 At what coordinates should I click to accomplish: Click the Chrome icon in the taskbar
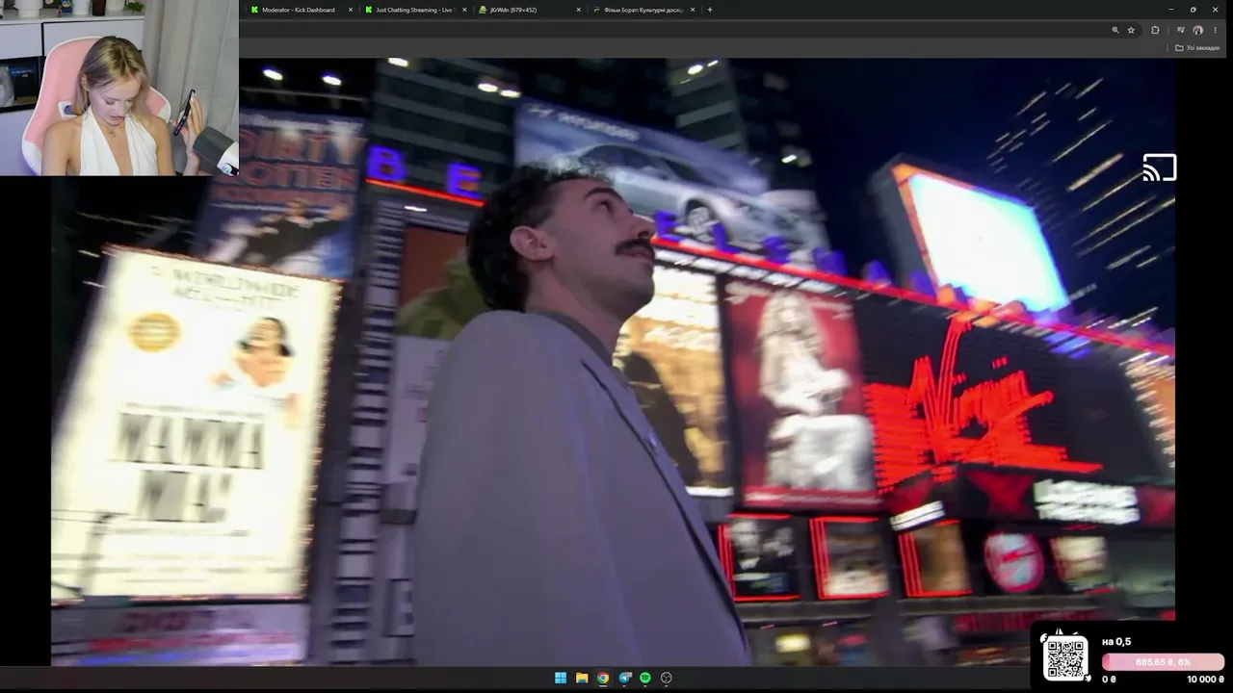point(603,678)
